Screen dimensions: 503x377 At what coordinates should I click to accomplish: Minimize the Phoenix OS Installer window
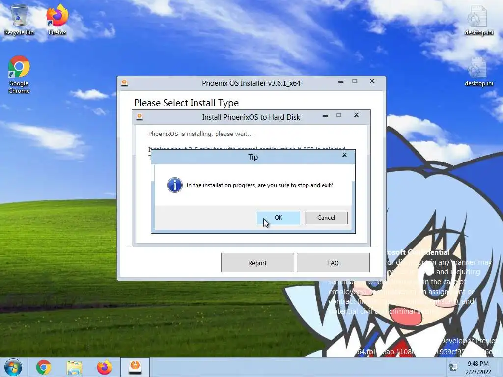pos(341,82)
